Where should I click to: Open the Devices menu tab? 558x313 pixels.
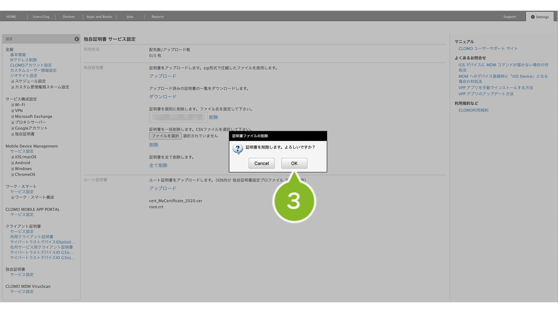tap(68, 17)
